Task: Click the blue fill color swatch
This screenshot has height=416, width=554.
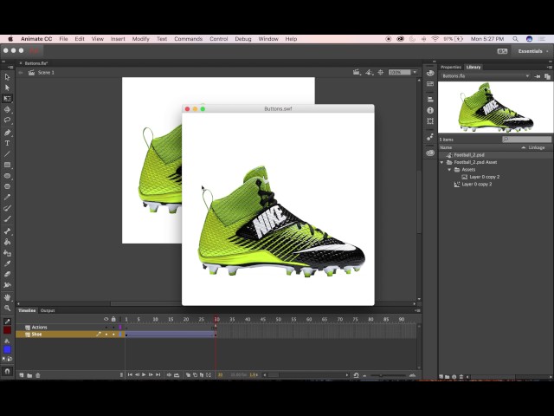Action: (x=7, y=349)
